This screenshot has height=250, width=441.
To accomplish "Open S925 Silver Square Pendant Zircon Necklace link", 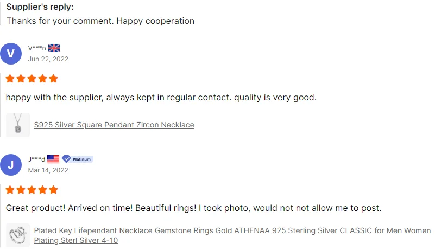I will tap(114, 125).
